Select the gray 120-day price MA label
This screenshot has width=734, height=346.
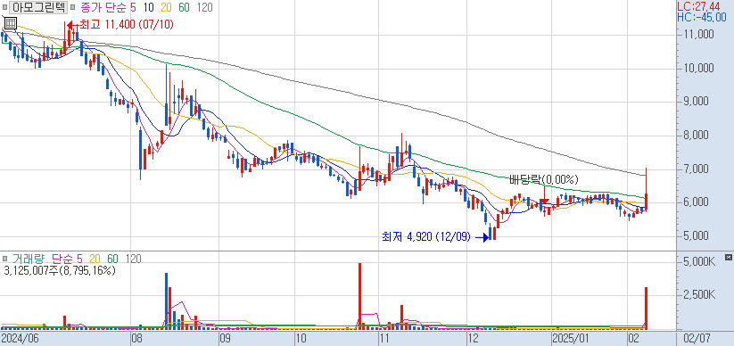204,7
